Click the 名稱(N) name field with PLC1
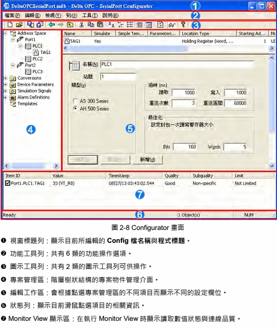The image size is (277, 328). point(177,65)
